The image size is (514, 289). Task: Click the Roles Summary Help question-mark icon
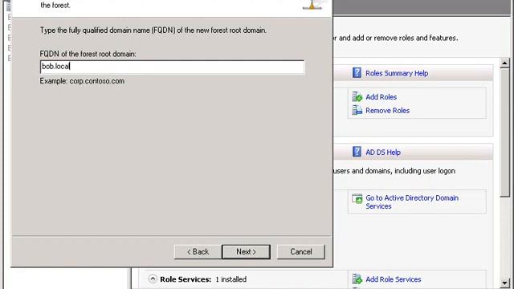pyautogui.click(x=357, y=73)
